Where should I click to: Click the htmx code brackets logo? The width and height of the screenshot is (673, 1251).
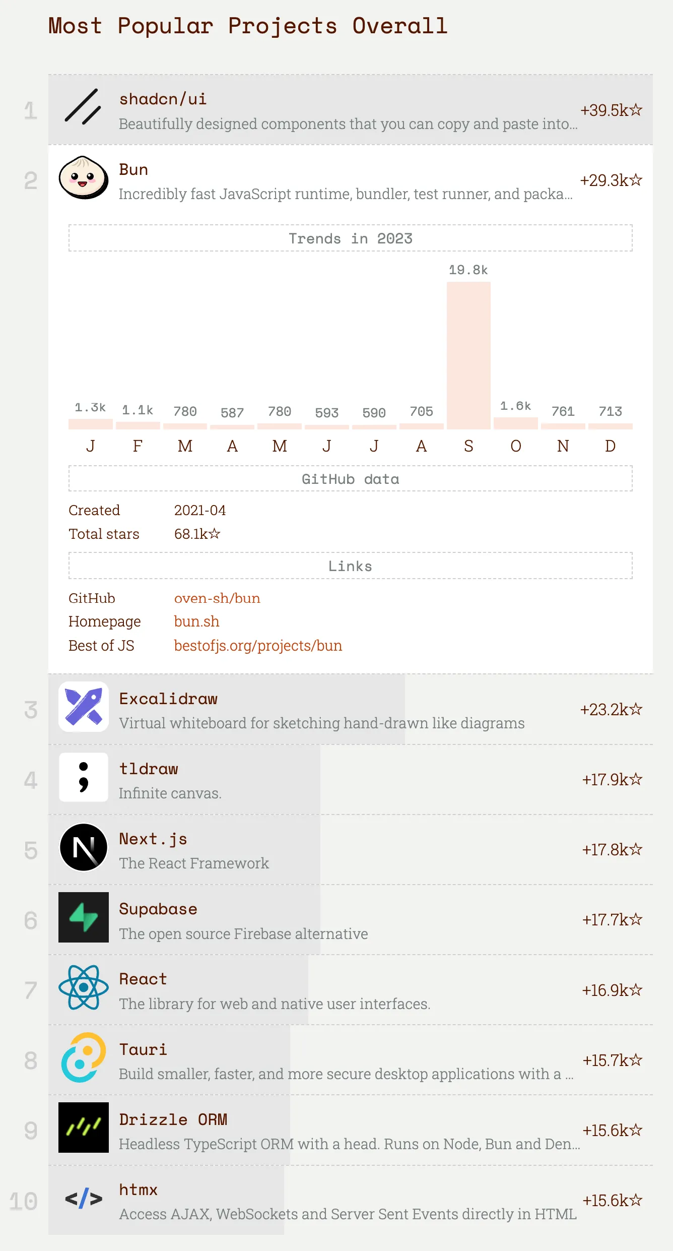click(x=83, y=1198)
